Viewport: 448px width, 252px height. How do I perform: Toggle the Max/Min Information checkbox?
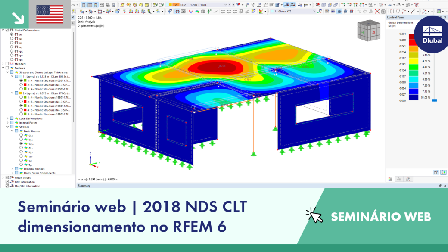(x=7, y=186)
